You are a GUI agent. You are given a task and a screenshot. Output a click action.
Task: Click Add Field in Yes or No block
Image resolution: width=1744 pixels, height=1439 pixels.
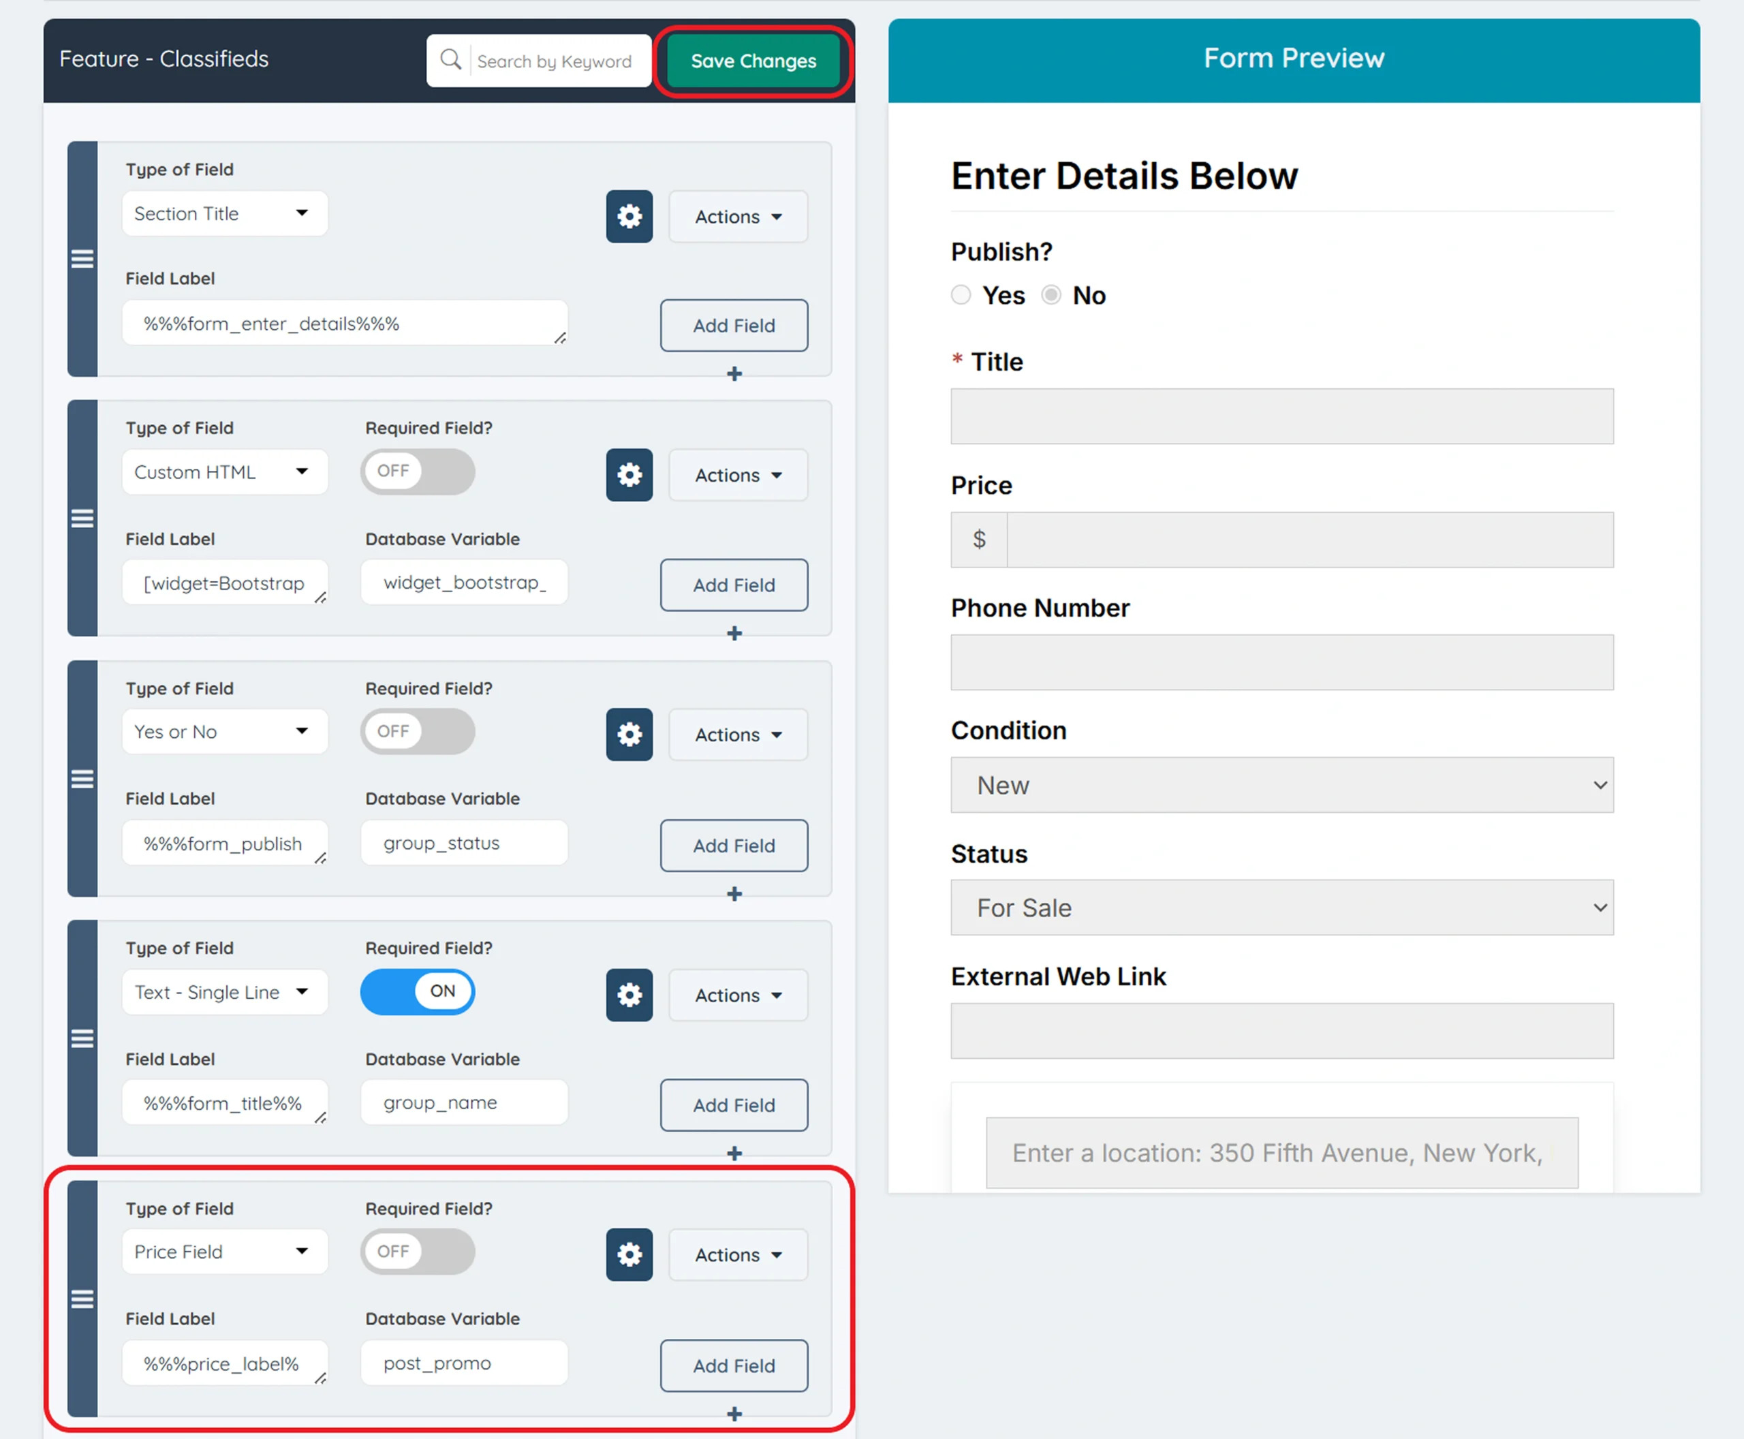click(734, 846)
